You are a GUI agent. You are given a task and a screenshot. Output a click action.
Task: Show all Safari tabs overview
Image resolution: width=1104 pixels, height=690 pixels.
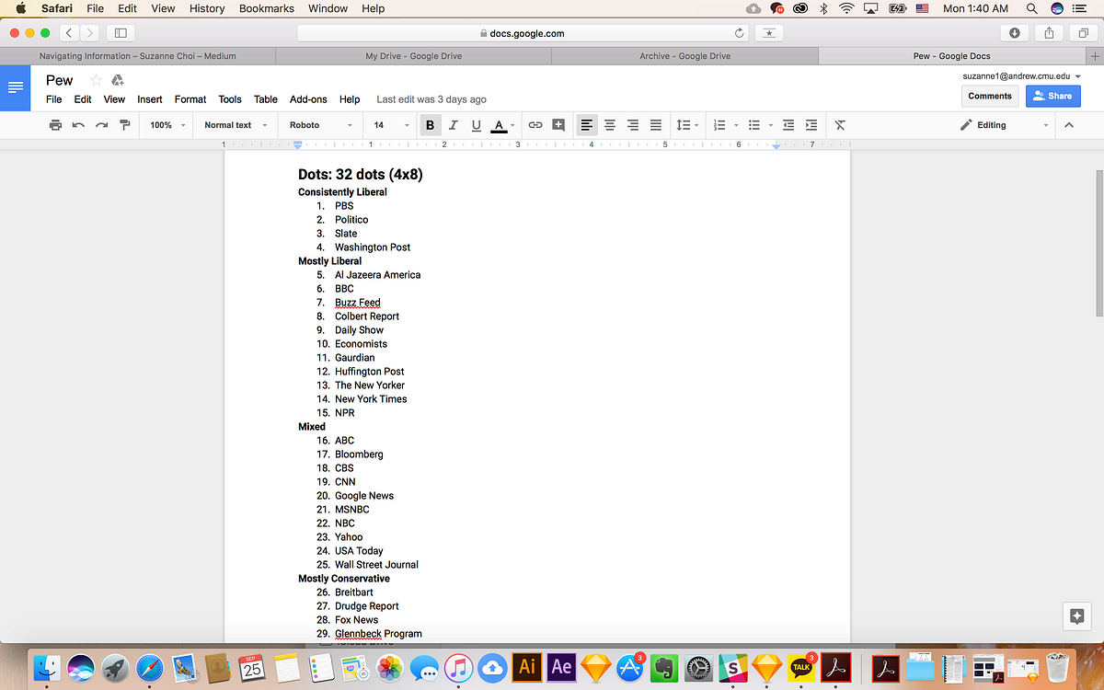pyautogui.click(x=1082, y=33)
